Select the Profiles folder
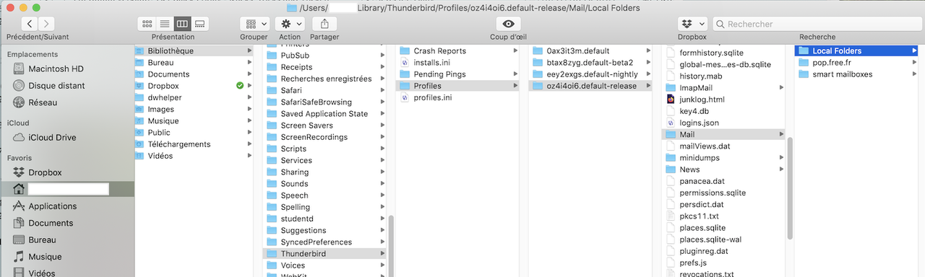925x277 pixels. tap(458, 86)
